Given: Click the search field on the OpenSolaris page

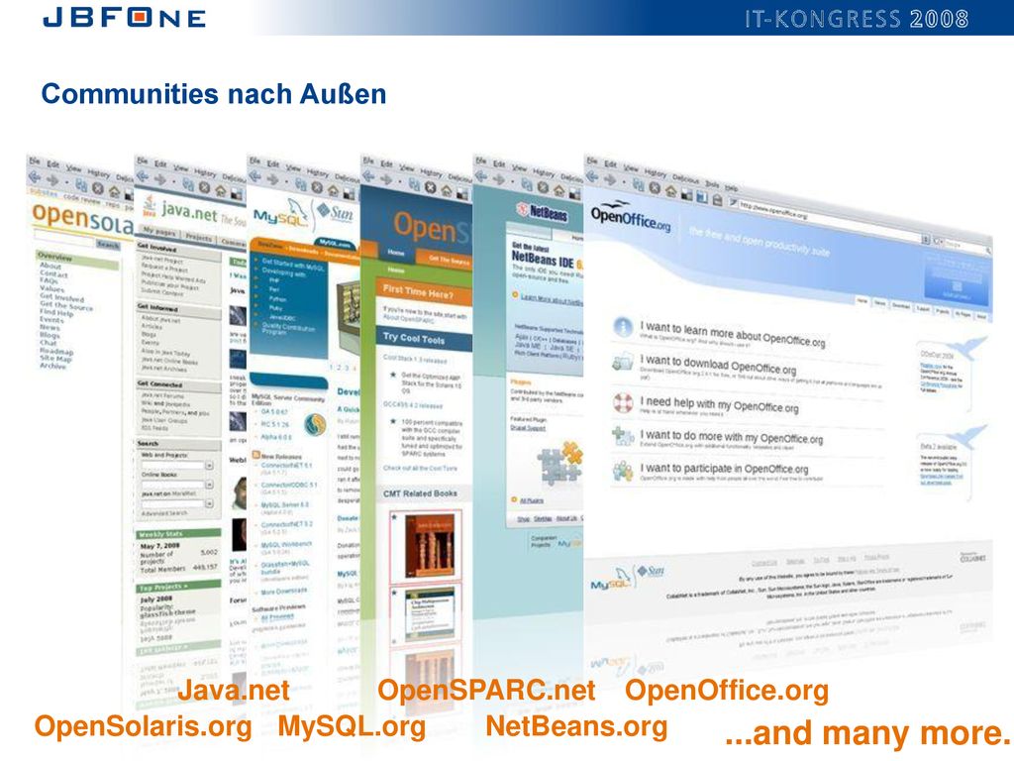Looking at the screenshot, I should [66, 240].
